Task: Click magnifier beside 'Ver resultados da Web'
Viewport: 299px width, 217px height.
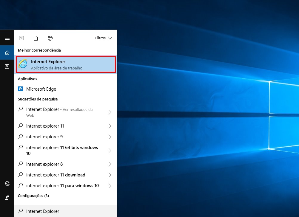Action: (20, 109)
